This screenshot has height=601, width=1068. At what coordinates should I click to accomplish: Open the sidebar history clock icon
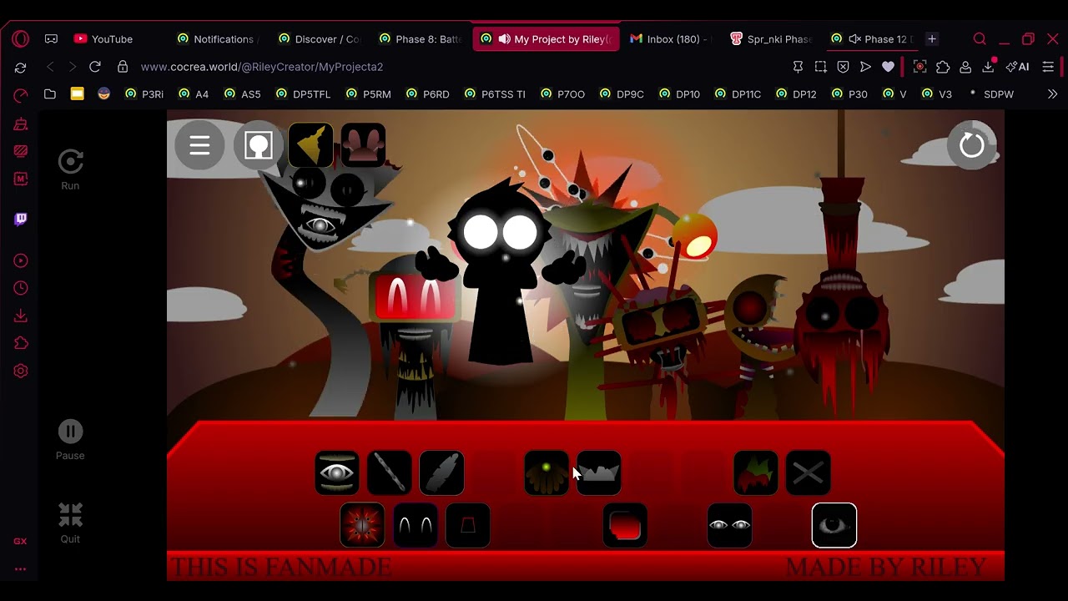(21, 288)
